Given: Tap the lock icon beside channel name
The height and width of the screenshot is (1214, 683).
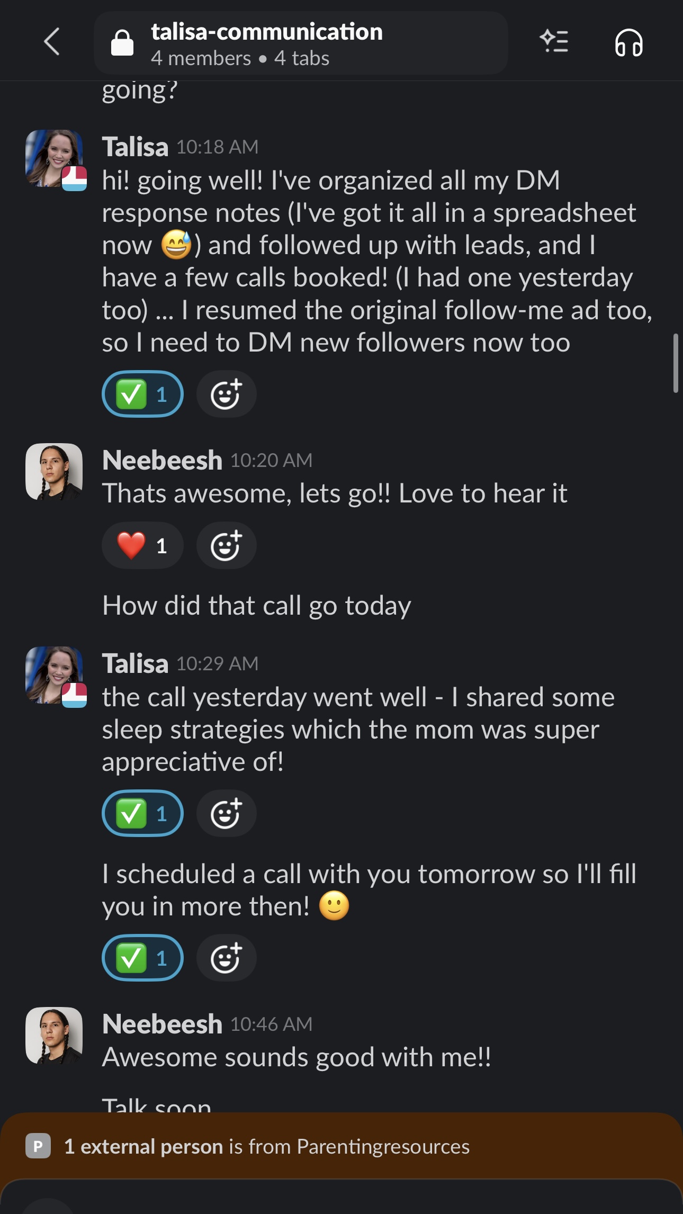Looking at the screenshot, I should [x=122, y=43].
